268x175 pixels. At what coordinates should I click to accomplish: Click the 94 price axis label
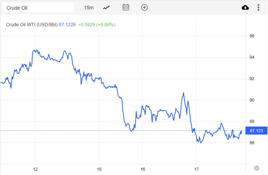click(x=252, y=57)
